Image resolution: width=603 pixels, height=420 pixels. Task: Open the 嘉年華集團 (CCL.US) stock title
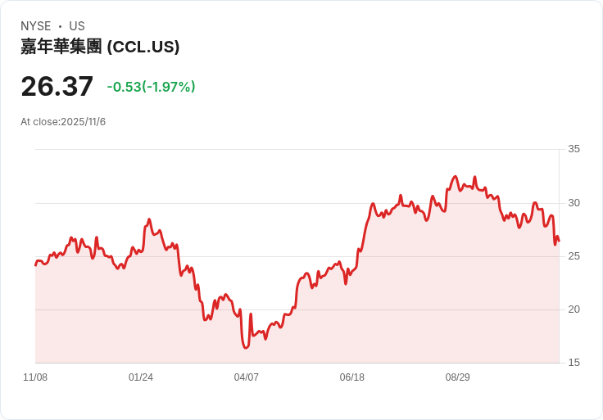pos(100,47)
